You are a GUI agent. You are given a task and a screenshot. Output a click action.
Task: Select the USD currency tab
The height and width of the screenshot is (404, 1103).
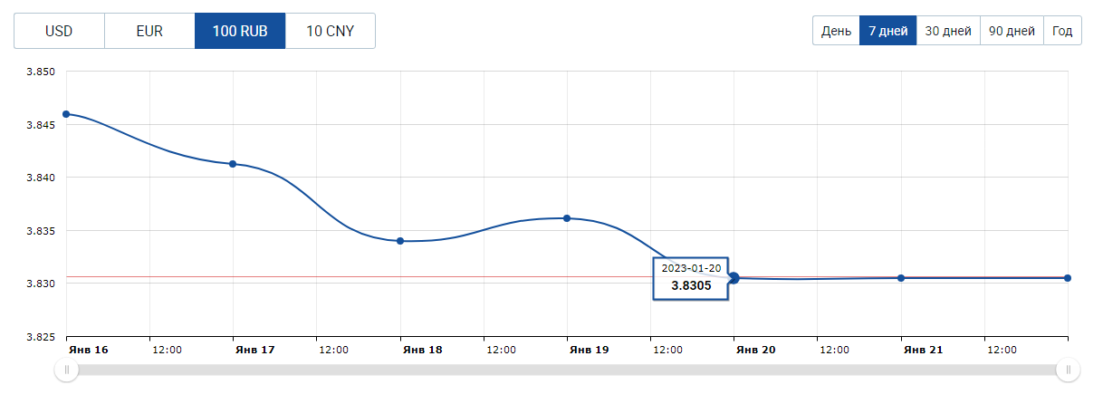[59, 31]
